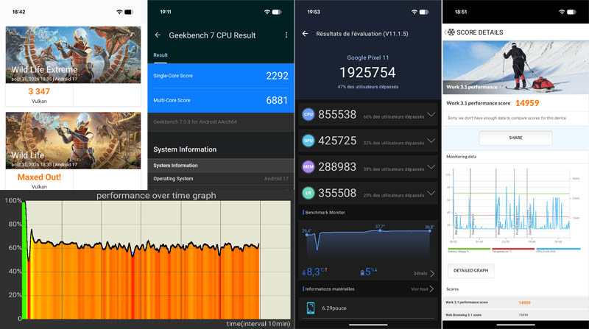
Task: Tap the SHARE button
Action: (516, 138)
